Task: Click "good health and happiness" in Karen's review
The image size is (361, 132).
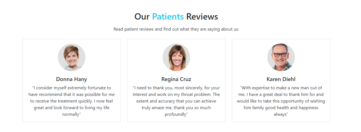Action: 293,108
